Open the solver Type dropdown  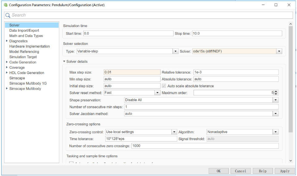[x=128, y=51]
